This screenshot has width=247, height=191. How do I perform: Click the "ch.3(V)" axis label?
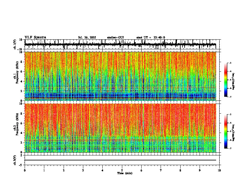(15, 160)
